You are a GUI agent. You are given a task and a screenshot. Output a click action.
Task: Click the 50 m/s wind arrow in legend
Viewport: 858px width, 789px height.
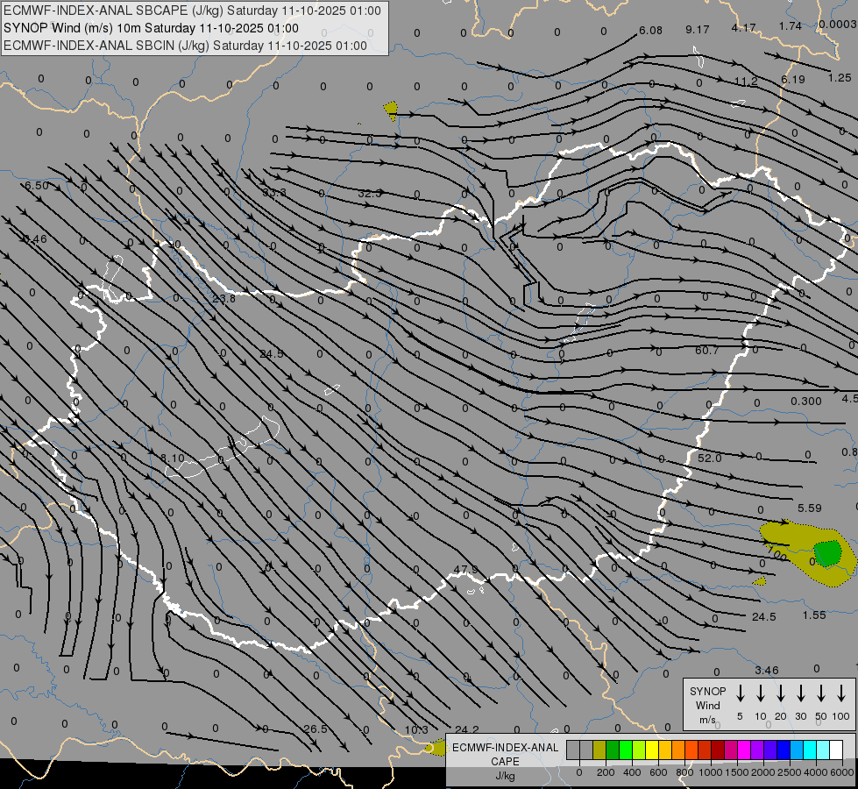[x=821, y=693]
